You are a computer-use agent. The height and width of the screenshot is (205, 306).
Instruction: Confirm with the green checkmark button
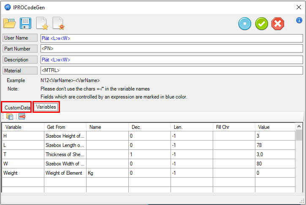pos(262,24)
